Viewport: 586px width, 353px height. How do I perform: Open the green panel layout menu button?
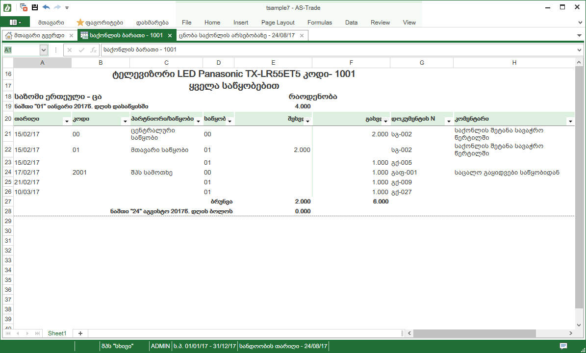15,23
